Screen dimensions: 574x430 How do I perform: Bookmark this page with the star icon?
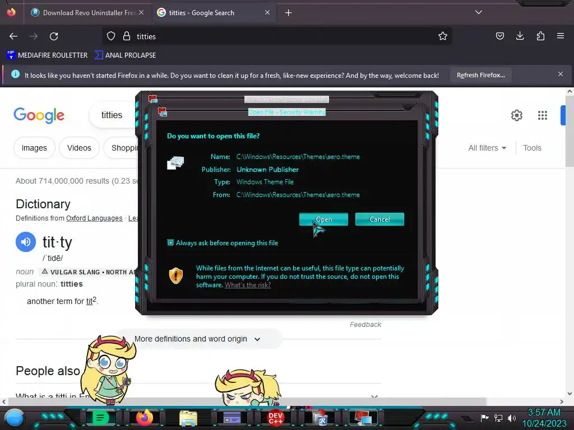coord(443,36)
